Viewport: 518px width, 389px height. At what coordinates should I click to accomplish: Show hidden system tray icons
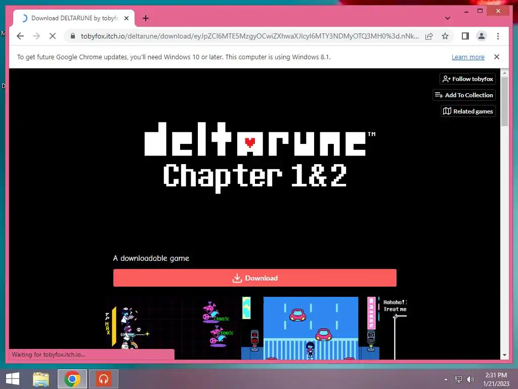[x=446, y=379]
